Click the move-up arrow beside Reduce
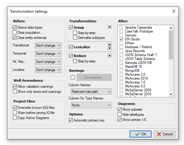Viewport: 184px width, 145px height. pyautogui.click(x=109, y=55)
